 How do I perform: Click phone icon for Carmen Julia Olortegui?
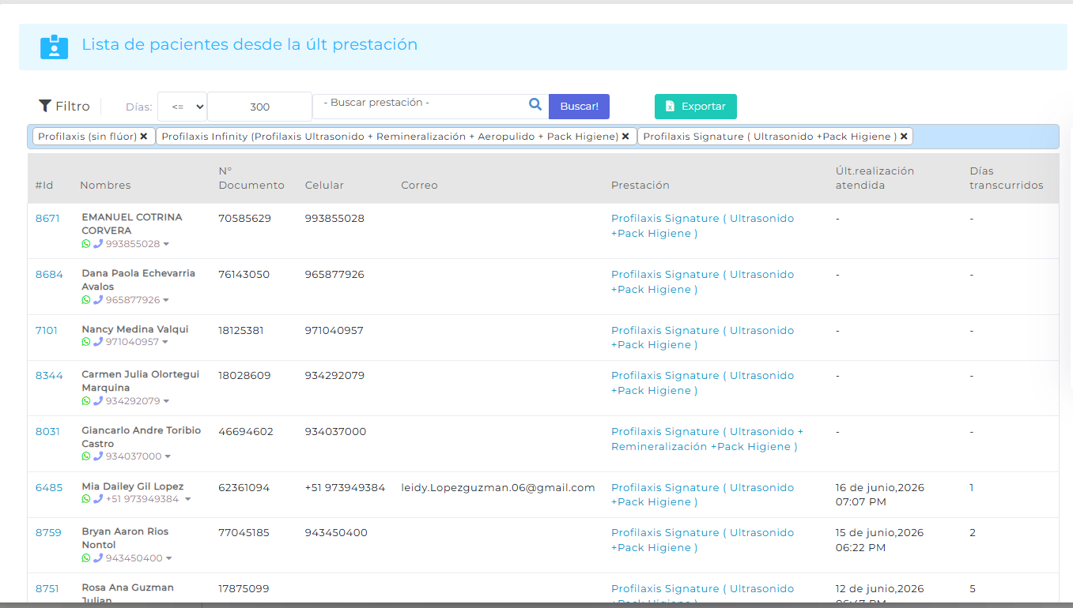(98, 401)
